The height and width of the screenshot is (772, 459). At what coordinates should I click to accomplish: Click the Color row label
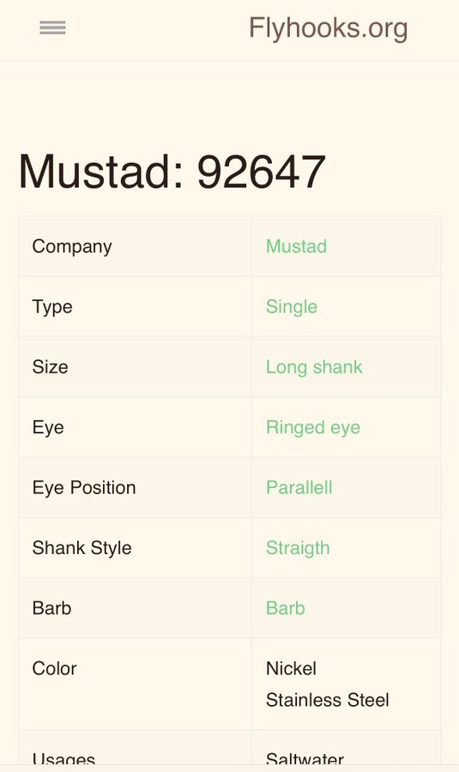pyautogui.click(x=54, y=668)
